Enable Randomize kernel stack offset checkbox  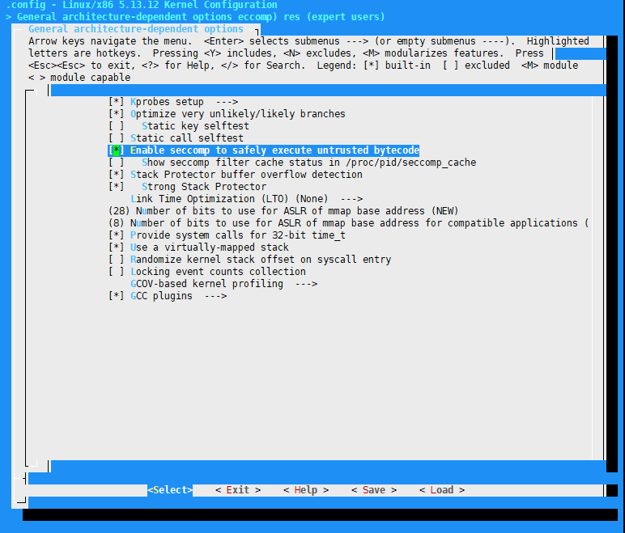116,260
